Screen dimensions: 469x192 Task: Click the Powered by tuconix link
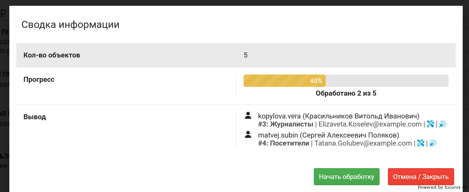tap(439, 187)
